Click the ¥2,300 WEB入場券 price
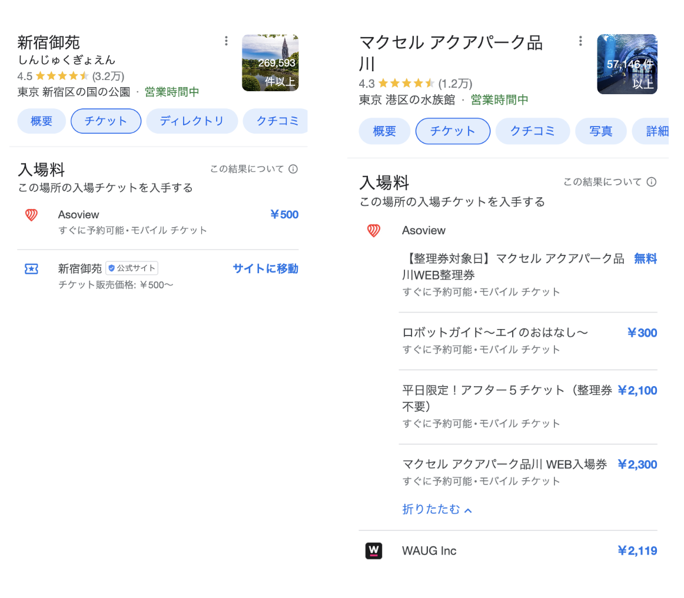This screenshot has width=684, height=598. [637, 464]
